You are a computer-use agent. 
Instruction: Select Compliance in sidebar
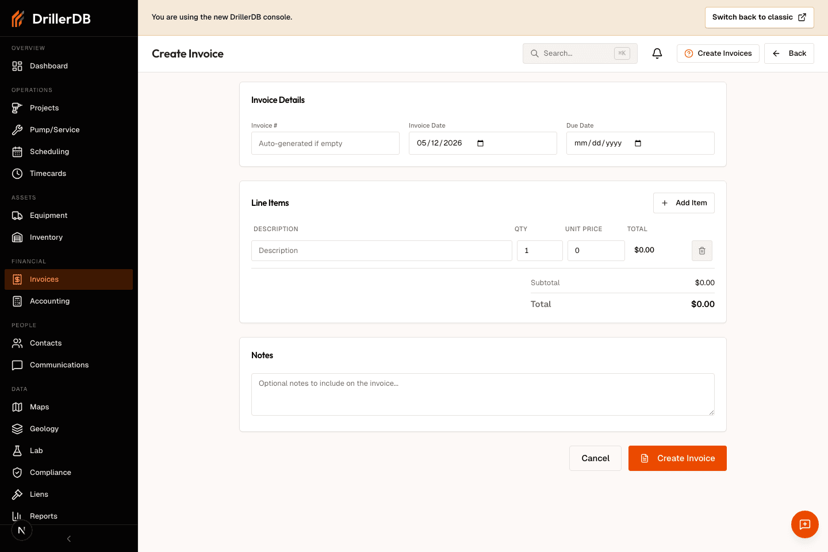[69, 473]
